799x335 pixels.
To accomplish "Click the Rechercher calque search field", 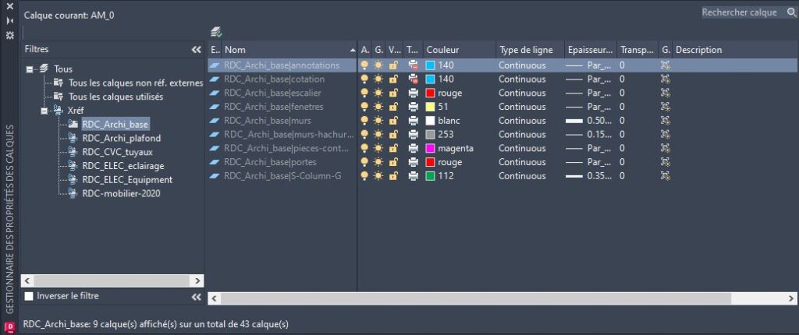I will tap(739, 12).
